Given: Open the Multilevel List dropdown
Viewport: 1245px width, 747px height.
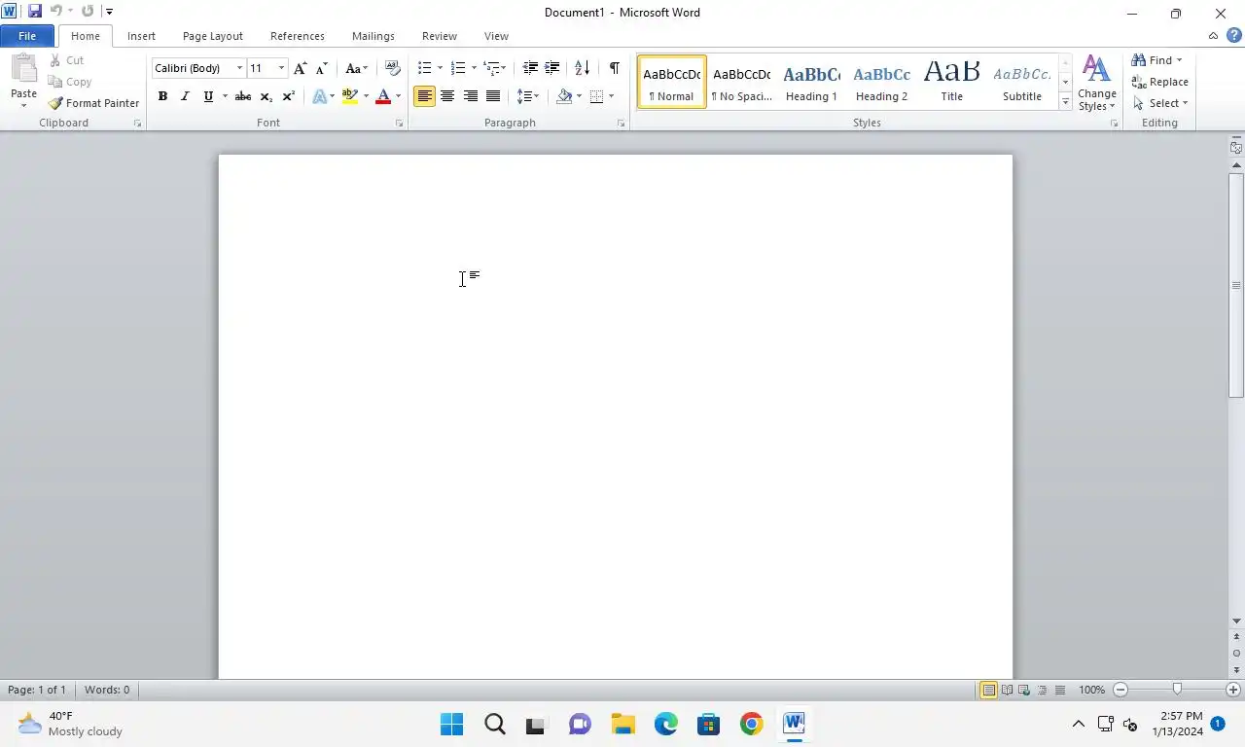Looking at the screenshot, I should pos(494,68).
